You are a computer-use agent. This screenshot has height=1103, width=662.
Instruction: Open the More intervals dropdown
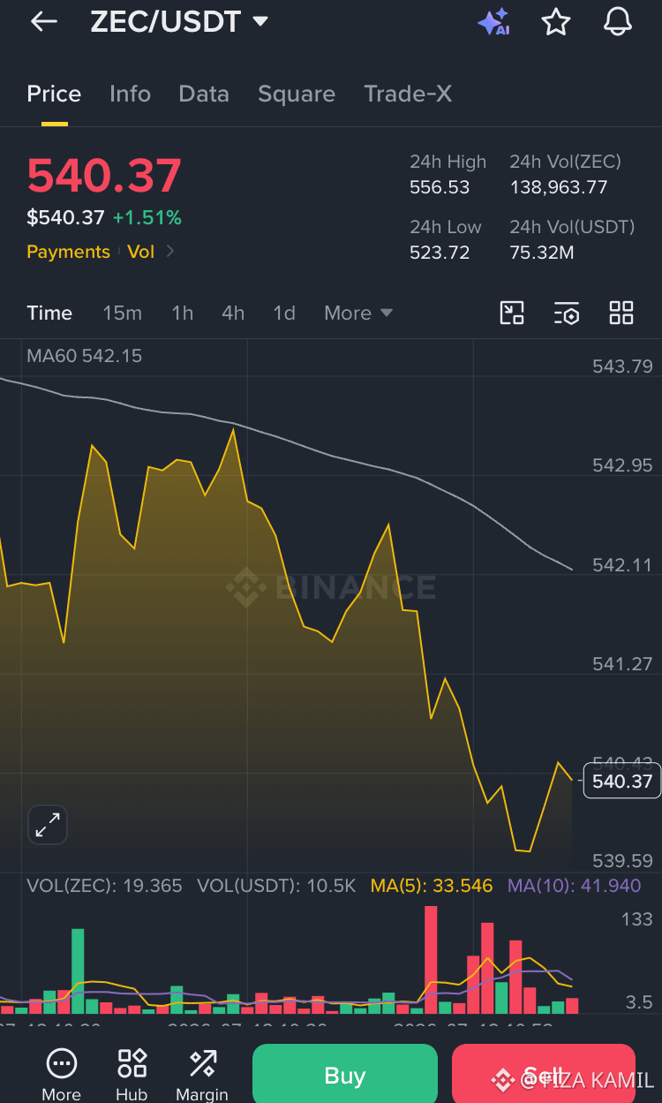pos(357,313)
